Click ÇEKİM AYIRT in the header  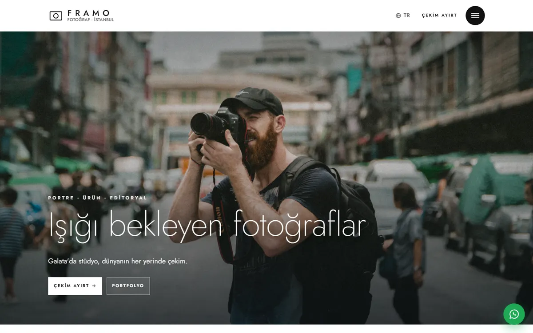[x=439, y=16]
